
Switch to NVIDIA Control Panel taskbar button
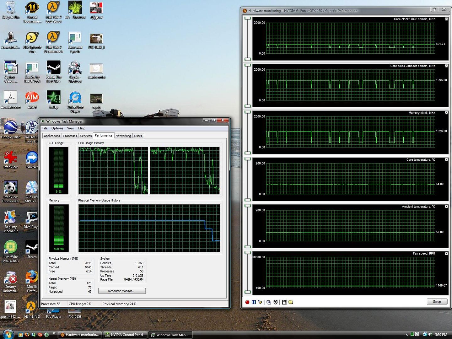[x=125, y=335]
